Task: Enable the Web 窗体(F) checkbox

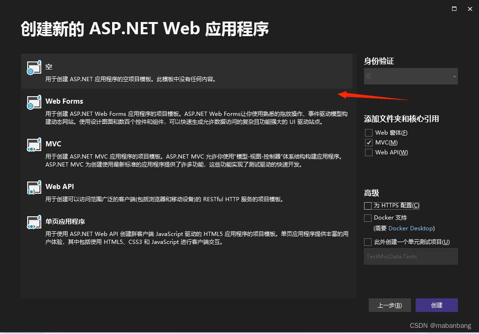Action: click(x=369, y=133)
